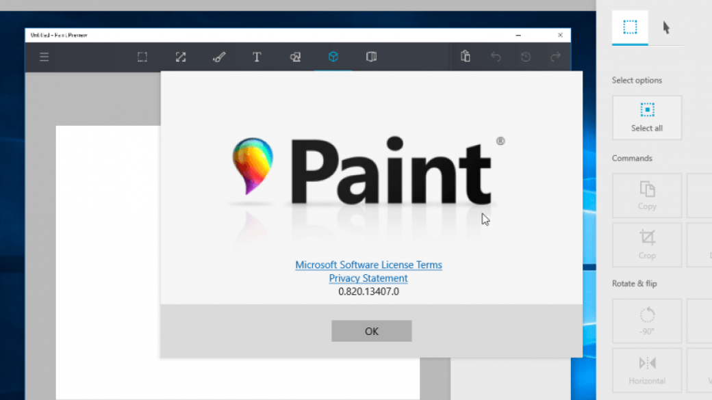Select the Text tool icon
The height and width of the screenshot is (400, 712).
(x=257, y=57)
